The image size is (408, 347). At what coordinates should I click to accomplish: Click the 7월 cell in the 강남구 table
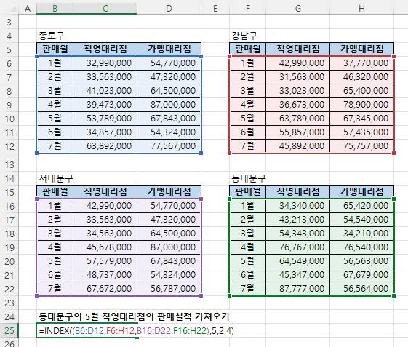tap(248, 146)
